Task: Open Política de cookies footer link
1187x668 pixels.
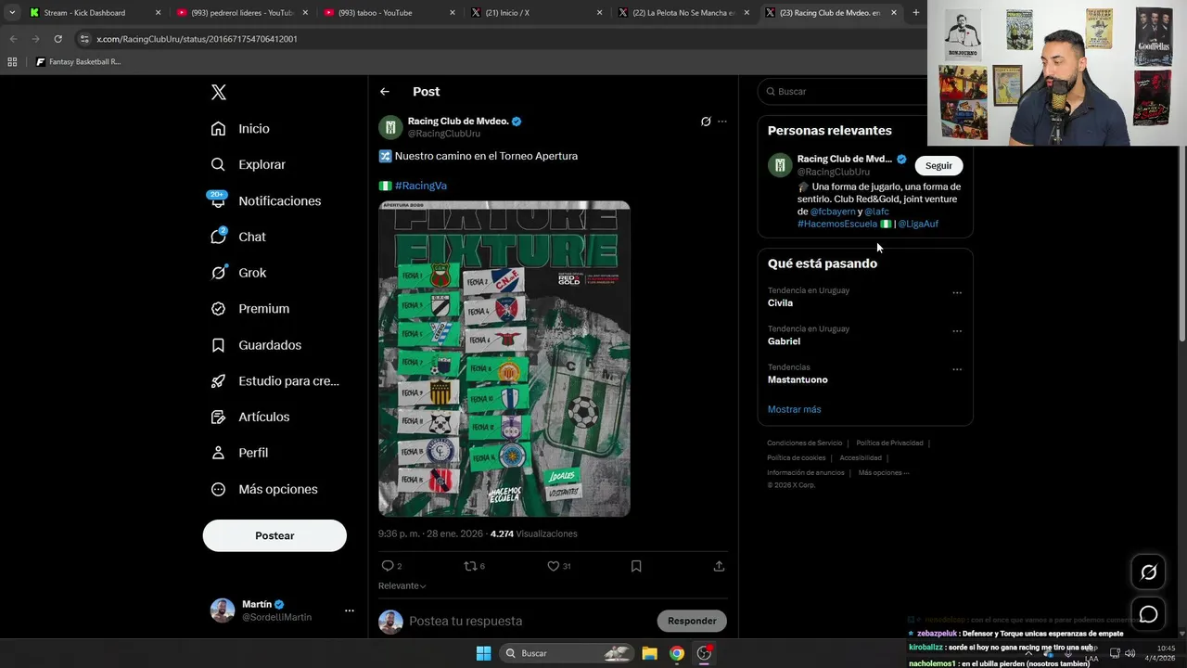Action: click(x=796, y=458)
